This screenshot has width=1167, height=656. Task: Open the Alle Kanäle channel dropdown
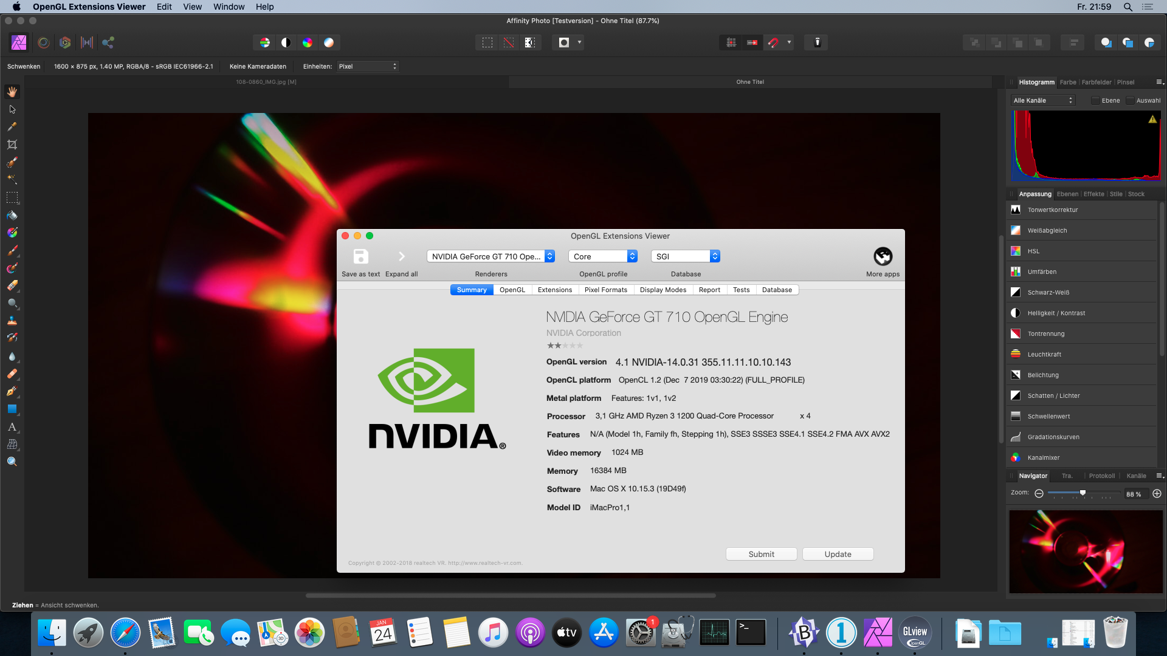[x=1042, y=101]
